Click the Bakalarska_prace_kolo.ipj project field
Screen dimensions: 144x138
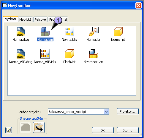click(x=78, y=112)
